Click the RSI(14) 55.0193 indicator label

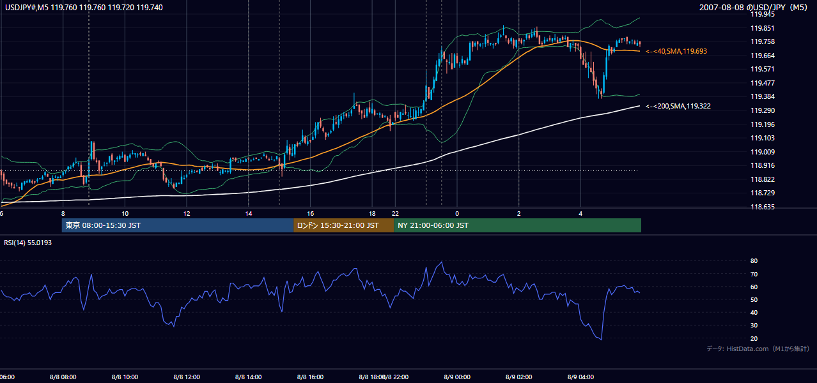(27, 243)
